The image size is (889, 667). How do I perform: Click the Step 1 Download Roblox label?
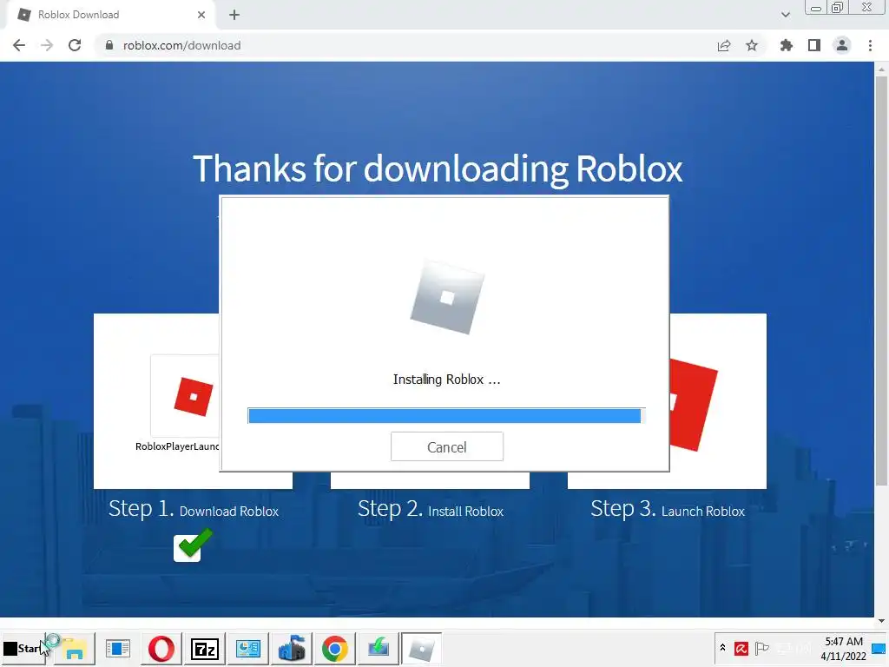coord(194,509)
